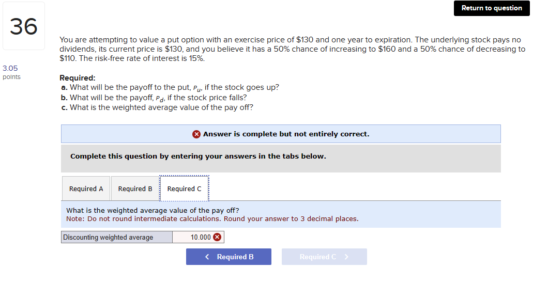548x298 pixels.
Task: Switch to the Required B tab
Action: [134, 188]
